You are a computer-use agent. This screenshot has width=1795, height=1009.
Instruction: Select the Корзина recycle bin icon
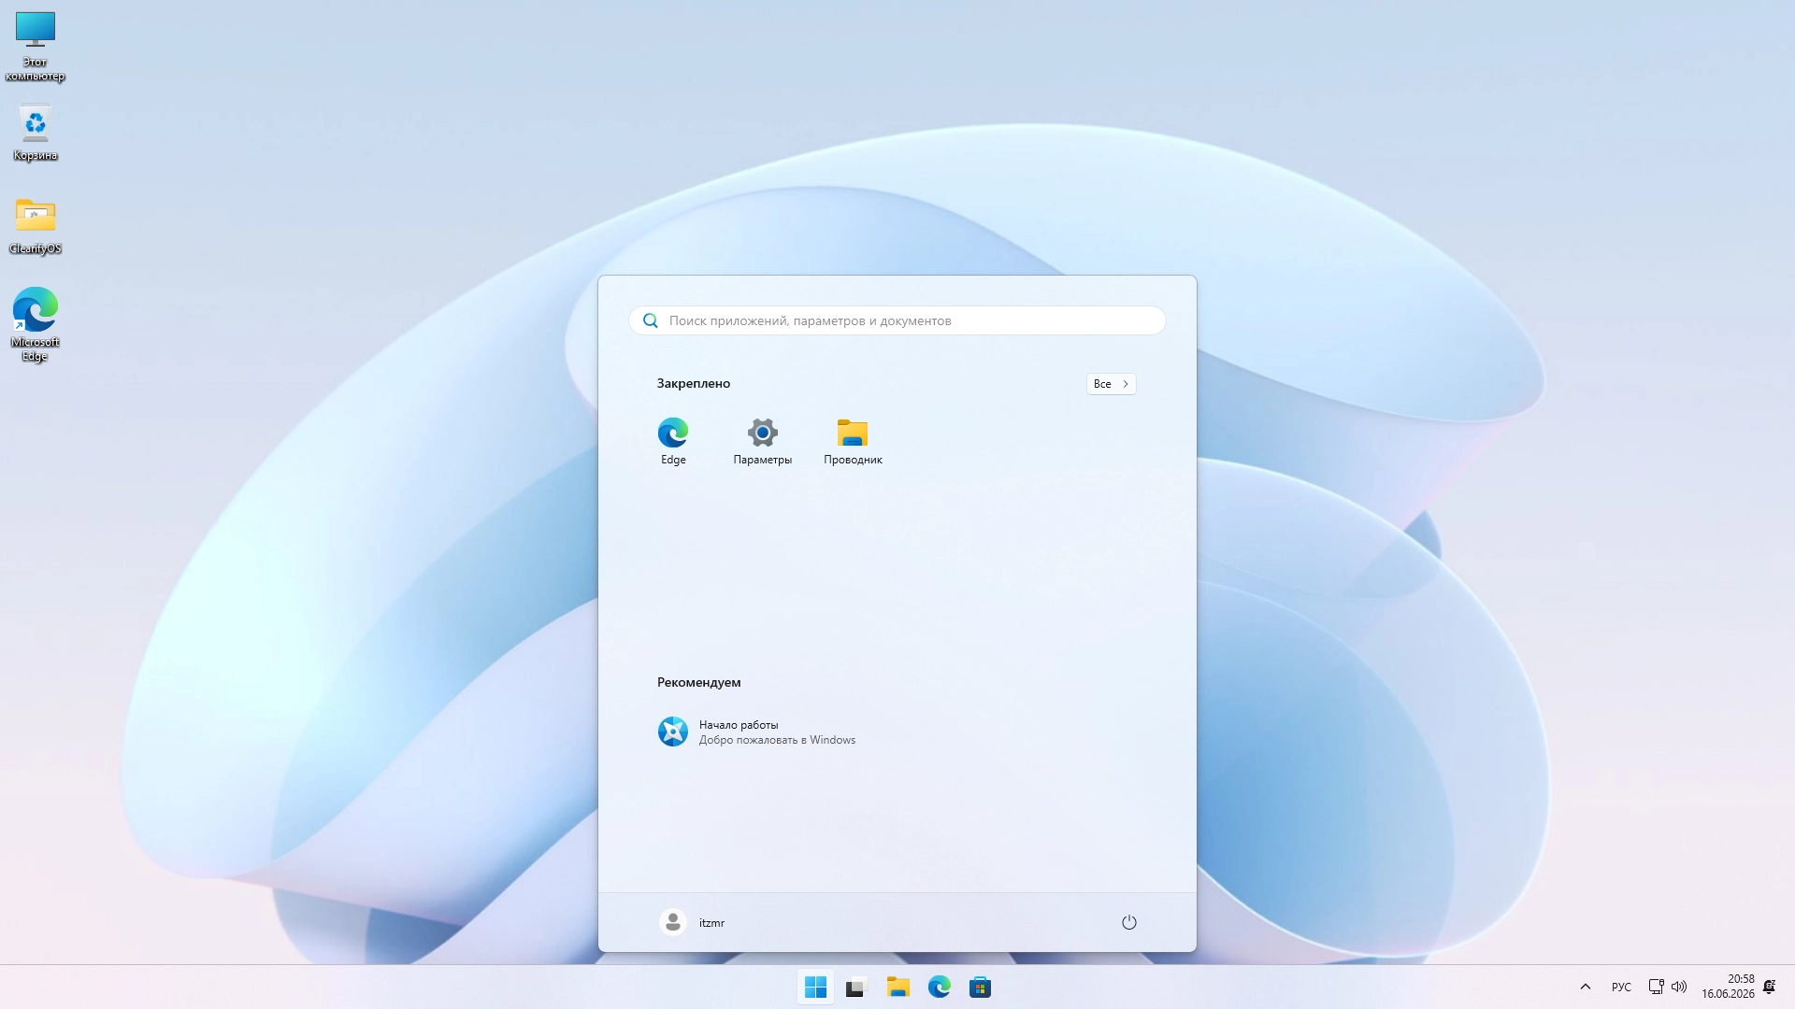tap(36, 132)
